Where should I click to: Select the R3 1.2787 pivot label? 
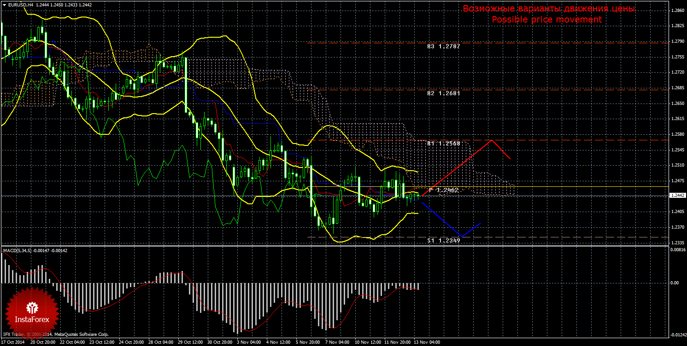pyautogui.click(x=443, y=46)
